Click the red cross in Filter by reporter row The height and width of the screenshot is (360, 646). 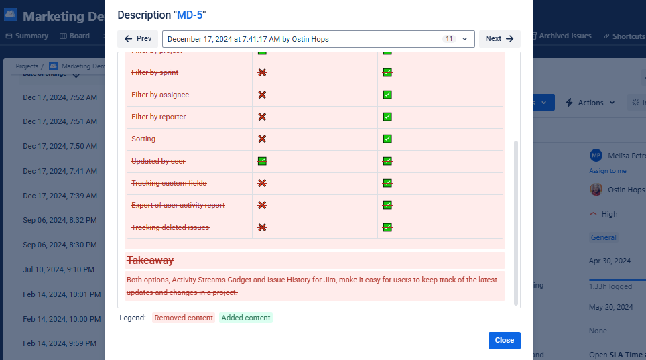point(262,117)
